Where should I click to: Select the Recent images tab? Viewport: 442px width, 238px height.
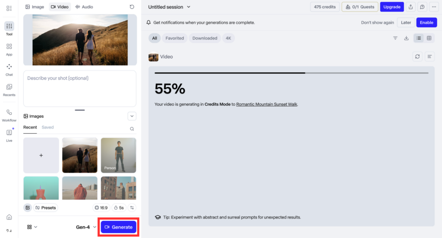(x=30, y=127)
